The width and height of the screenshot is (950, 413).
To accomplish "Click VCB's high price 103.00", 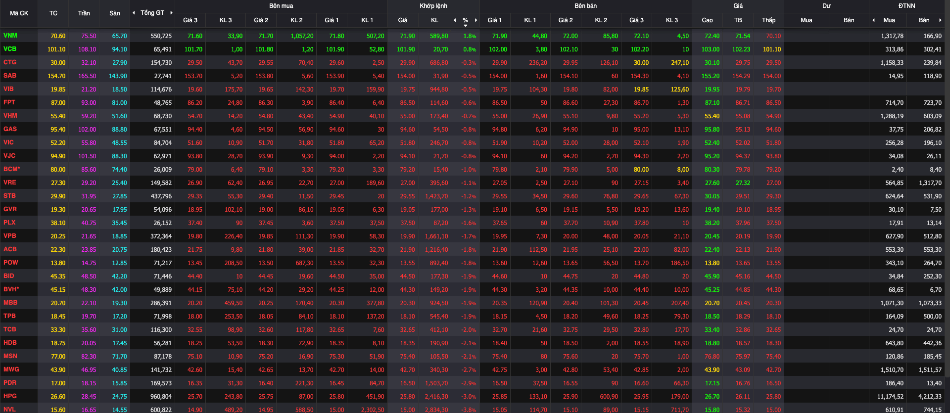I will tap(710, 49).
